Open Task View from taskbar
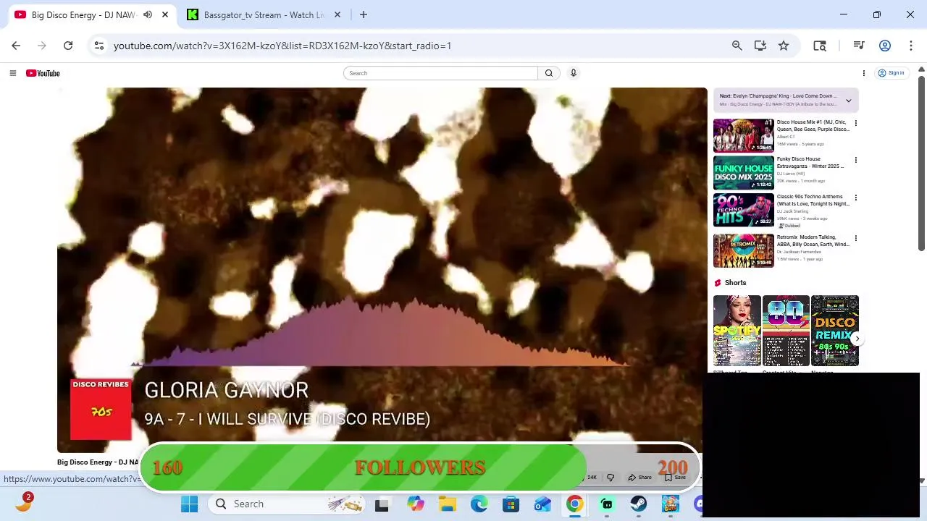The height and width of the screenshot is (521, 927). click(382, 504)
